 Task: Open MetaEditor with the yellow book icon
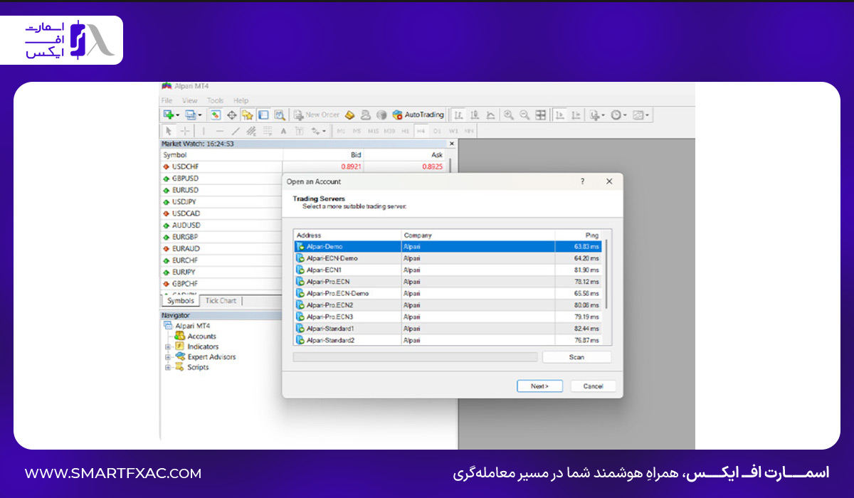click(349, 115)
